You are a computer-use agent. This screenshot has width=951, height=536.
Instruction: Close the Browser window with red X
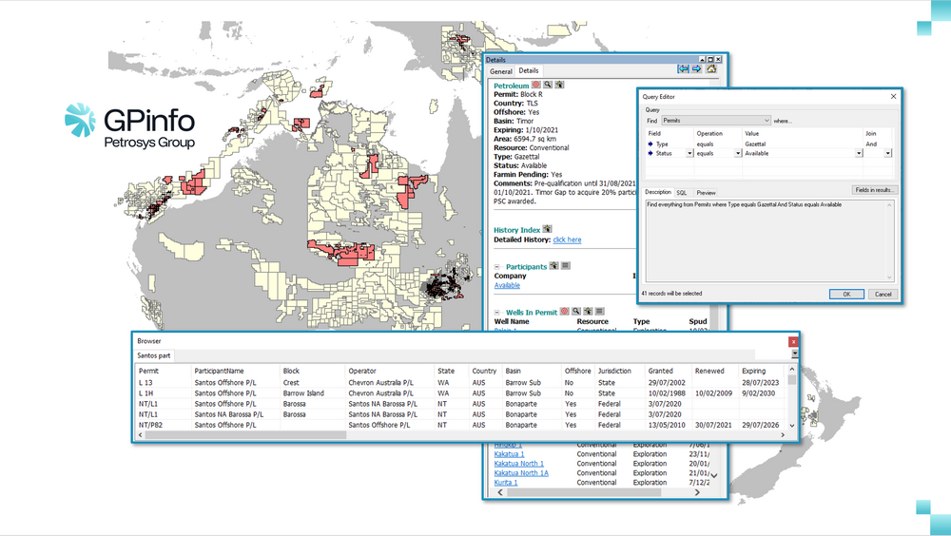tap(793, 342)
